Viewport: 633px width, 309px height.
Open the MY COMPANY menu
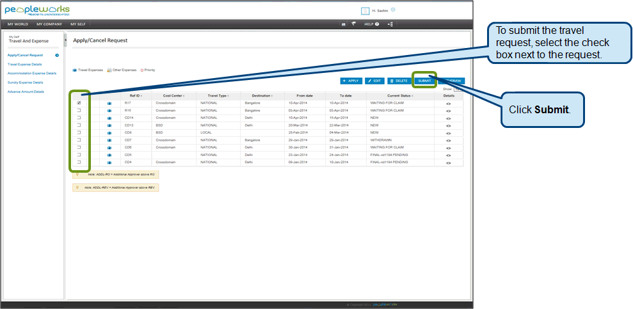pyautogui.click(x=49, y=24)
